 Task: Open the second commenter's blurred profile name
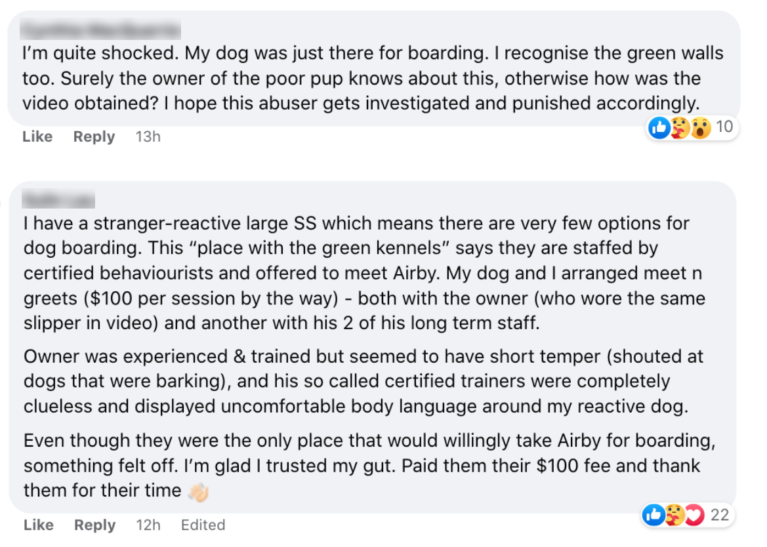tap(58, 199)
